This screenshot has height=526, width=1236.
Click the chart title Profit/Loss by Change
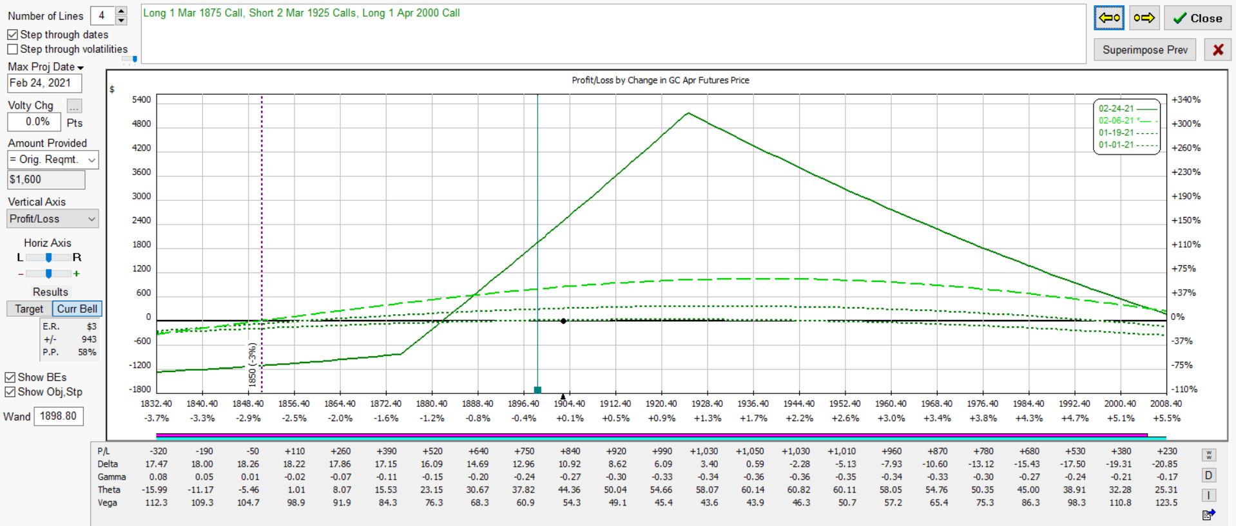[x=660, y=80]
